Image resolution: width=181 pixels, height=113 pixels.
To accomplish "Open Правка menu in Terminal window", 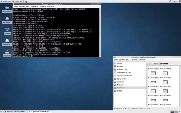I will [22, 6].
